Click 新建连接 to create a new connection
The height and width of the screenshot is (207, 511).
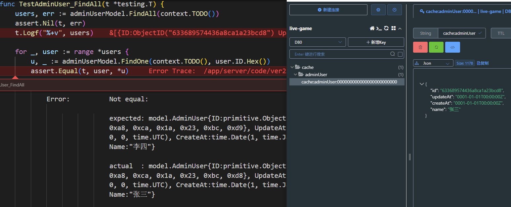click(328, 10)
